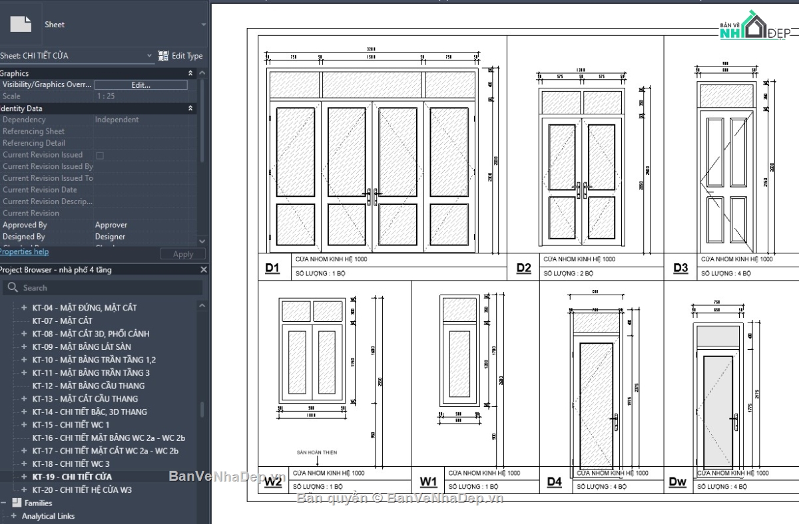Click the Scale value '1 : 25'

(105, 96)
